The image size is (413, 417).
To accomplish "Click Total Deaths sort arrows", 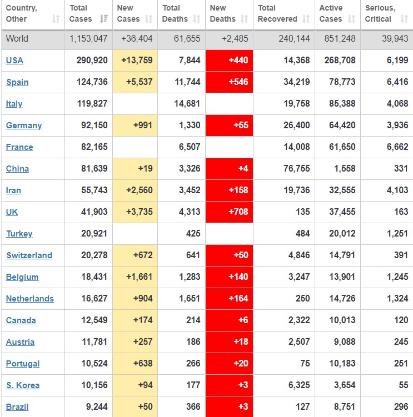I will pos(197,19).
